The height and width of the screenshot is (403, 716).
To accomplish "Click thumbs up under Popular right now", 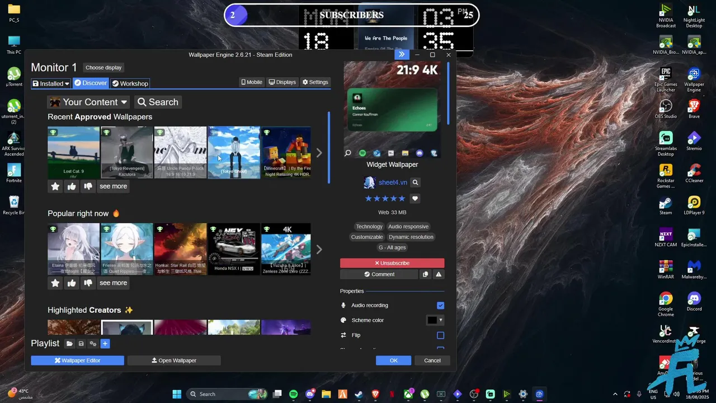I will 72,283.
